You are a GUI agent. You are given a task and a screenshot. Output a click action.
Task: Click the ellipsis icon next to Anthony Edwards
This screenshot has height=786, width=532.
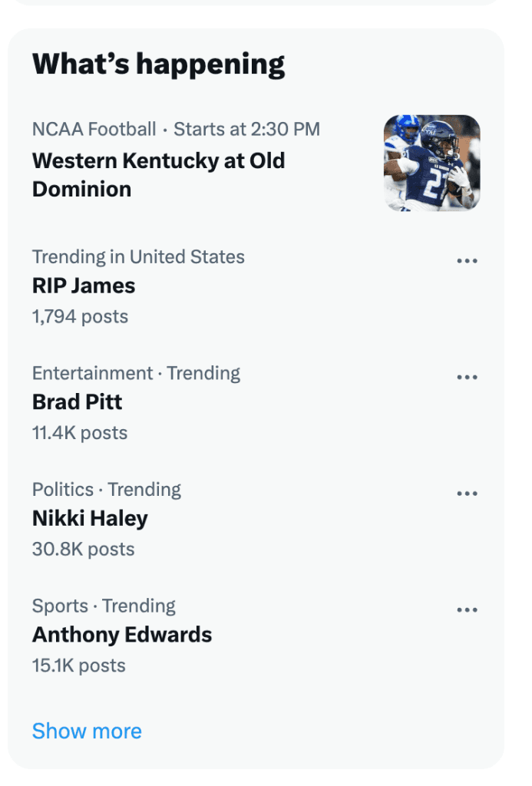[468, 609]
